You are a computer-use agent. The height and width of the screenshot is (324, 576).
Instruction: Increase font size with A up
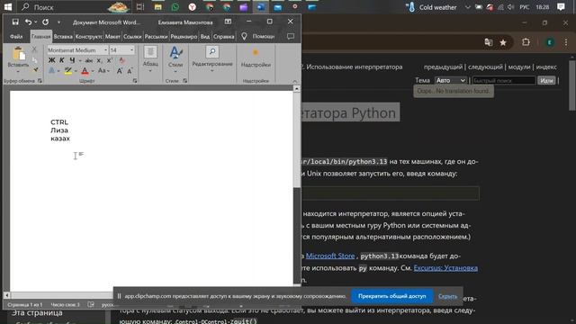[x=120, y=70]
